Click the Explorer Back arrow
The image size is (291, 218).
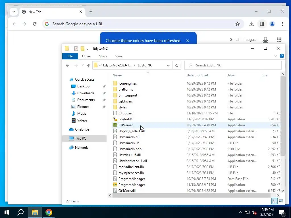[x=68, y=65]
